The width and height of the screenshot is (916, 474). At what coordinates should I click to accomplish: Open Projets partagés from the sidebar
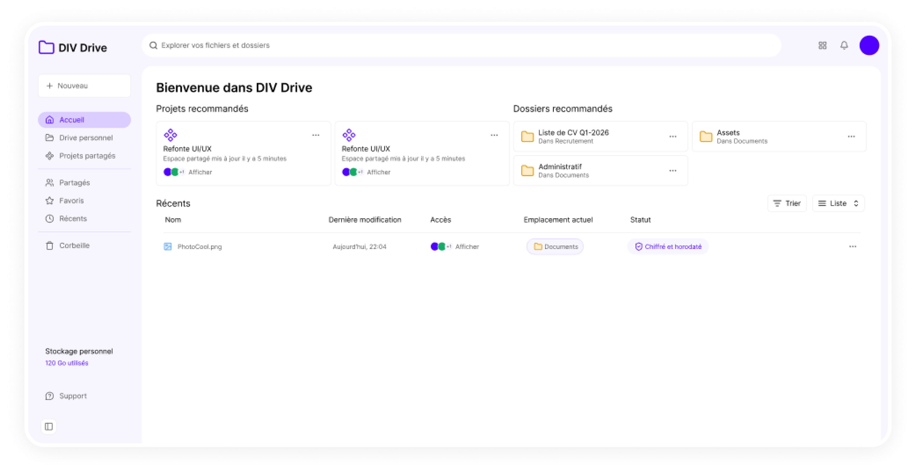pos(50,155)
